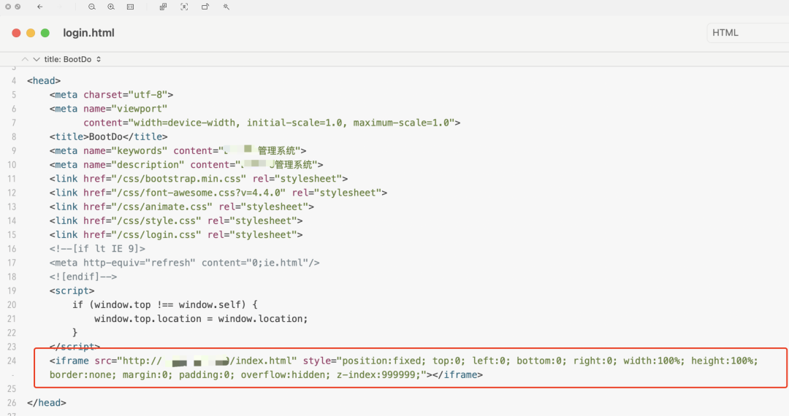
Task: Click the gray circled slash icon at top-left
Action: 18,7
